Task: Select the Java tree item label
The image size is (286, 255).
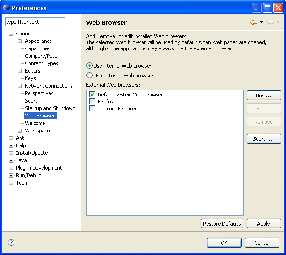Action: 21,160
